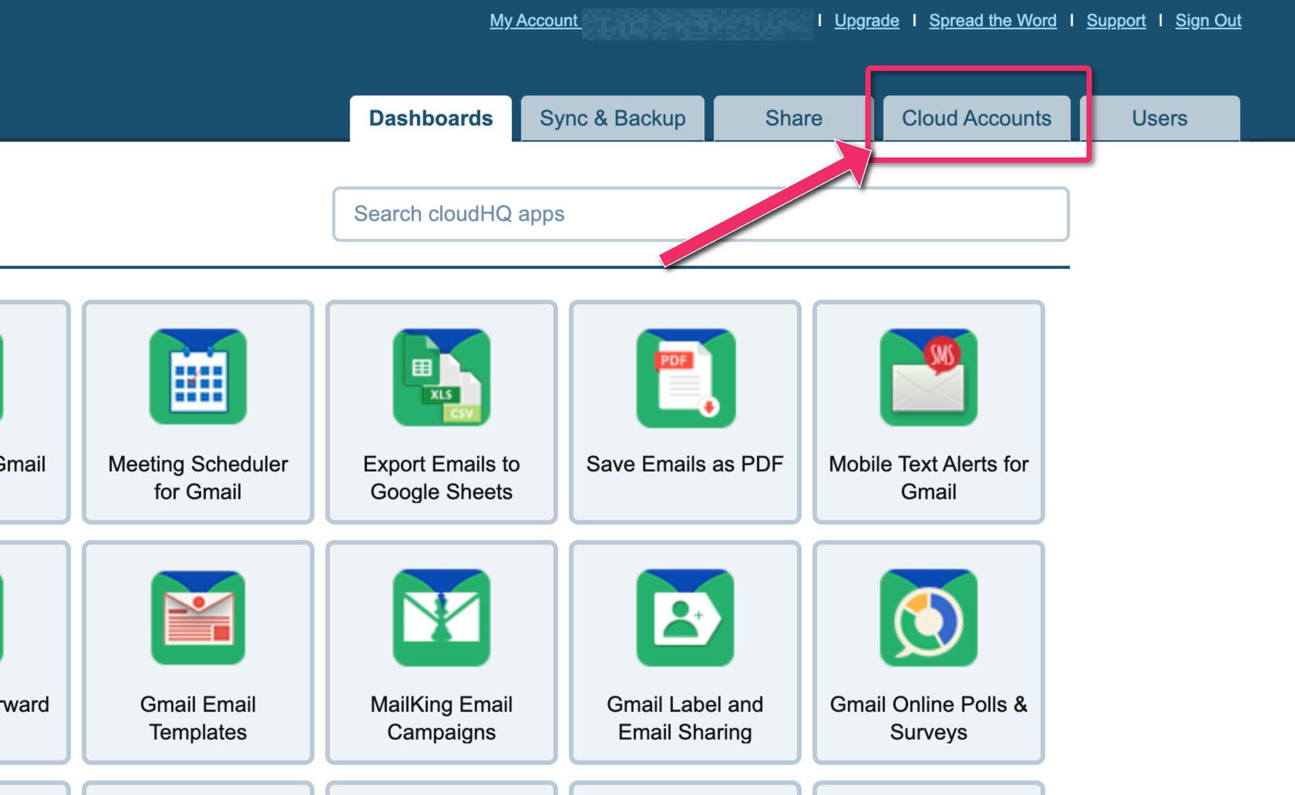Focus the Search cloudHQ apps field
This screenshot has height=795, width=1295.
point(701,214)
